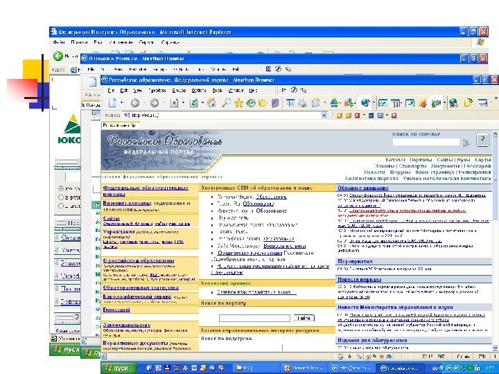Open Forward history dropdown arrow

click(164, 103)
